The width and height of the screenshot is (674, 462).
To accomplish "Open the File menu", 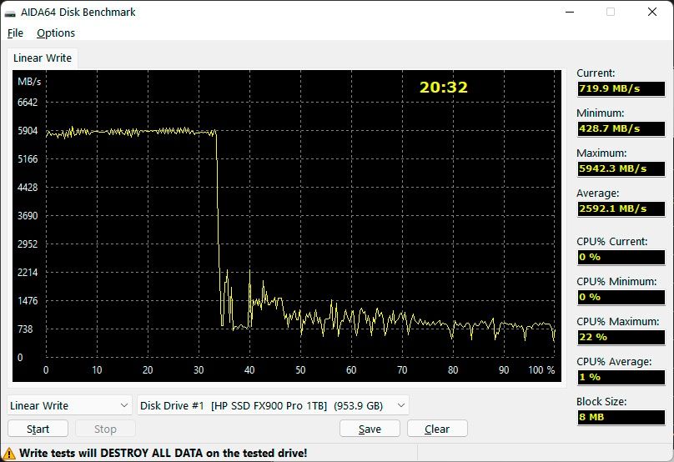I will coord(16,33).
